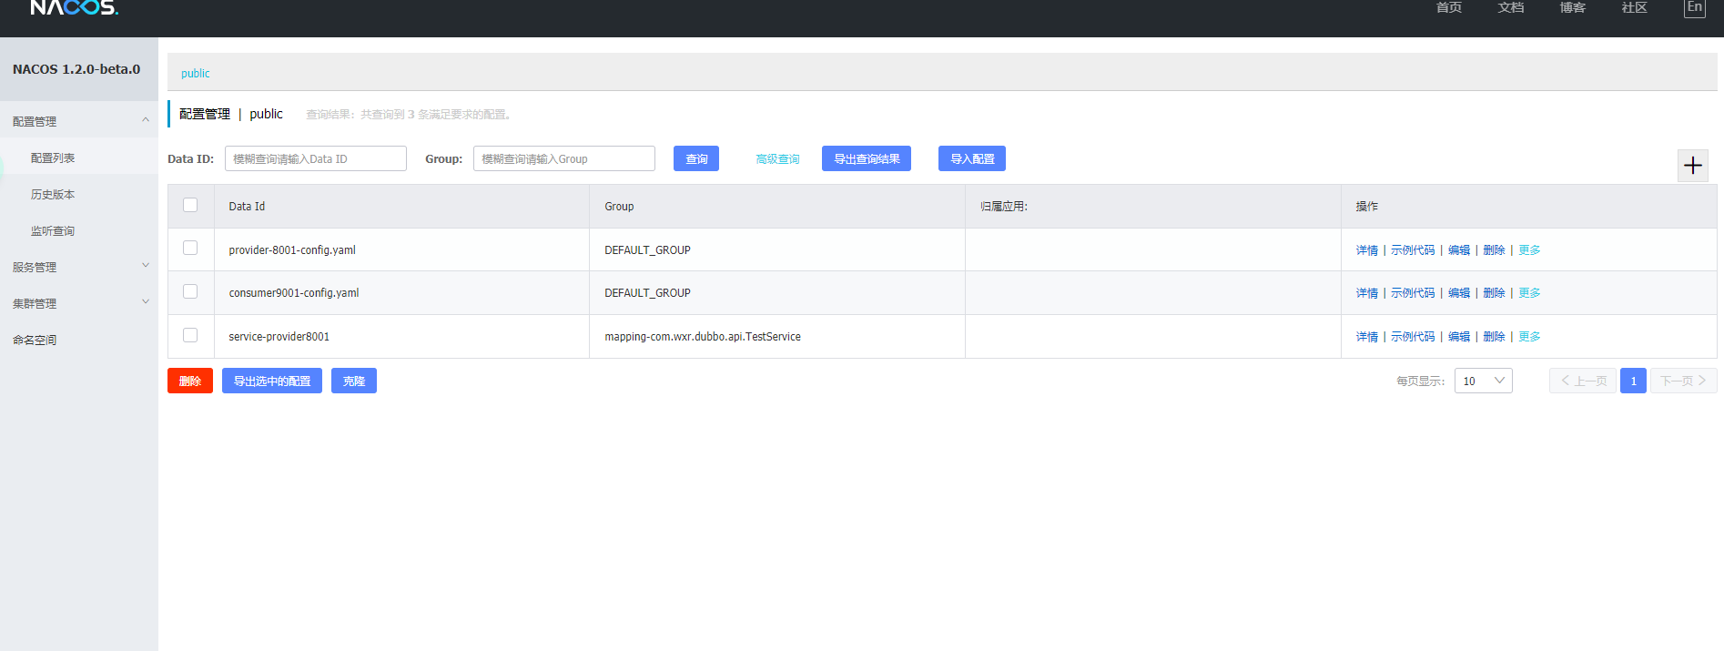Image resolution: width=1724 pixels, height=651 pixels.
Task: Click 编辑 for consumer9001-config.yaml
Action: (x=1459, y=292)
